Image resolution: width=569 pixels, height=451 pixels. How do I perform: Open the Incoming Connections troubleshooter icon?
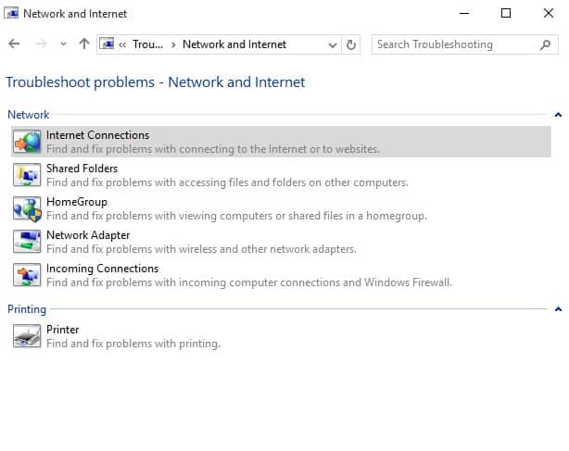pos(27,275)
